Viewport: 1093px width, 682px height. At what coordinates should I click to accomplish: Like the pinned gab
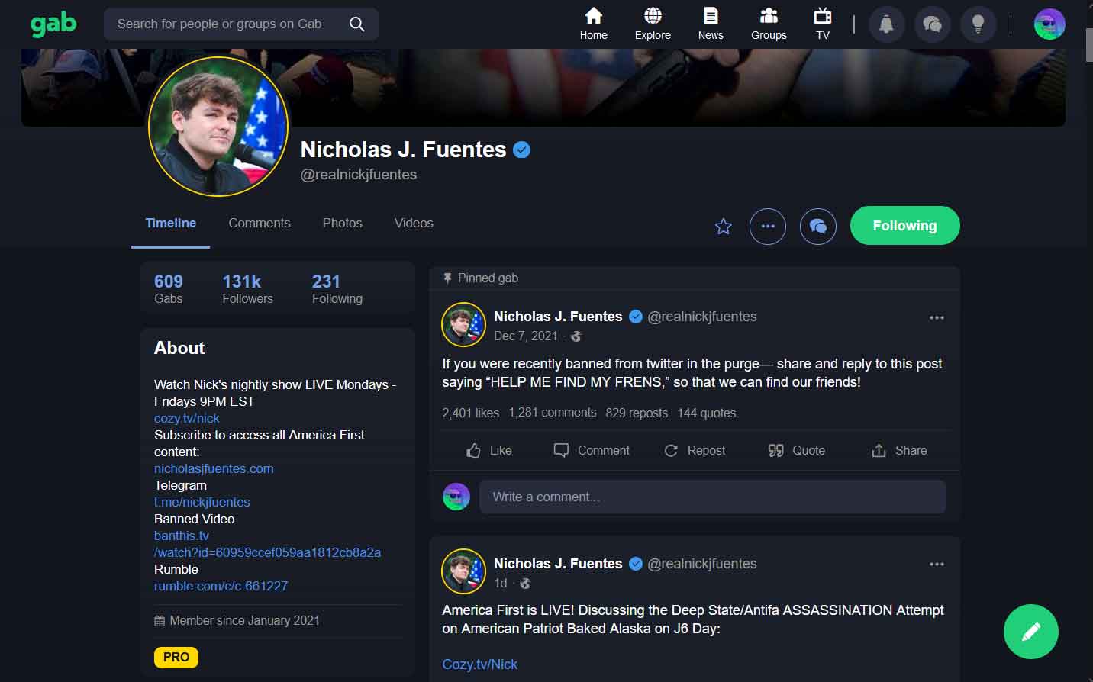click(x=489, y=451)
